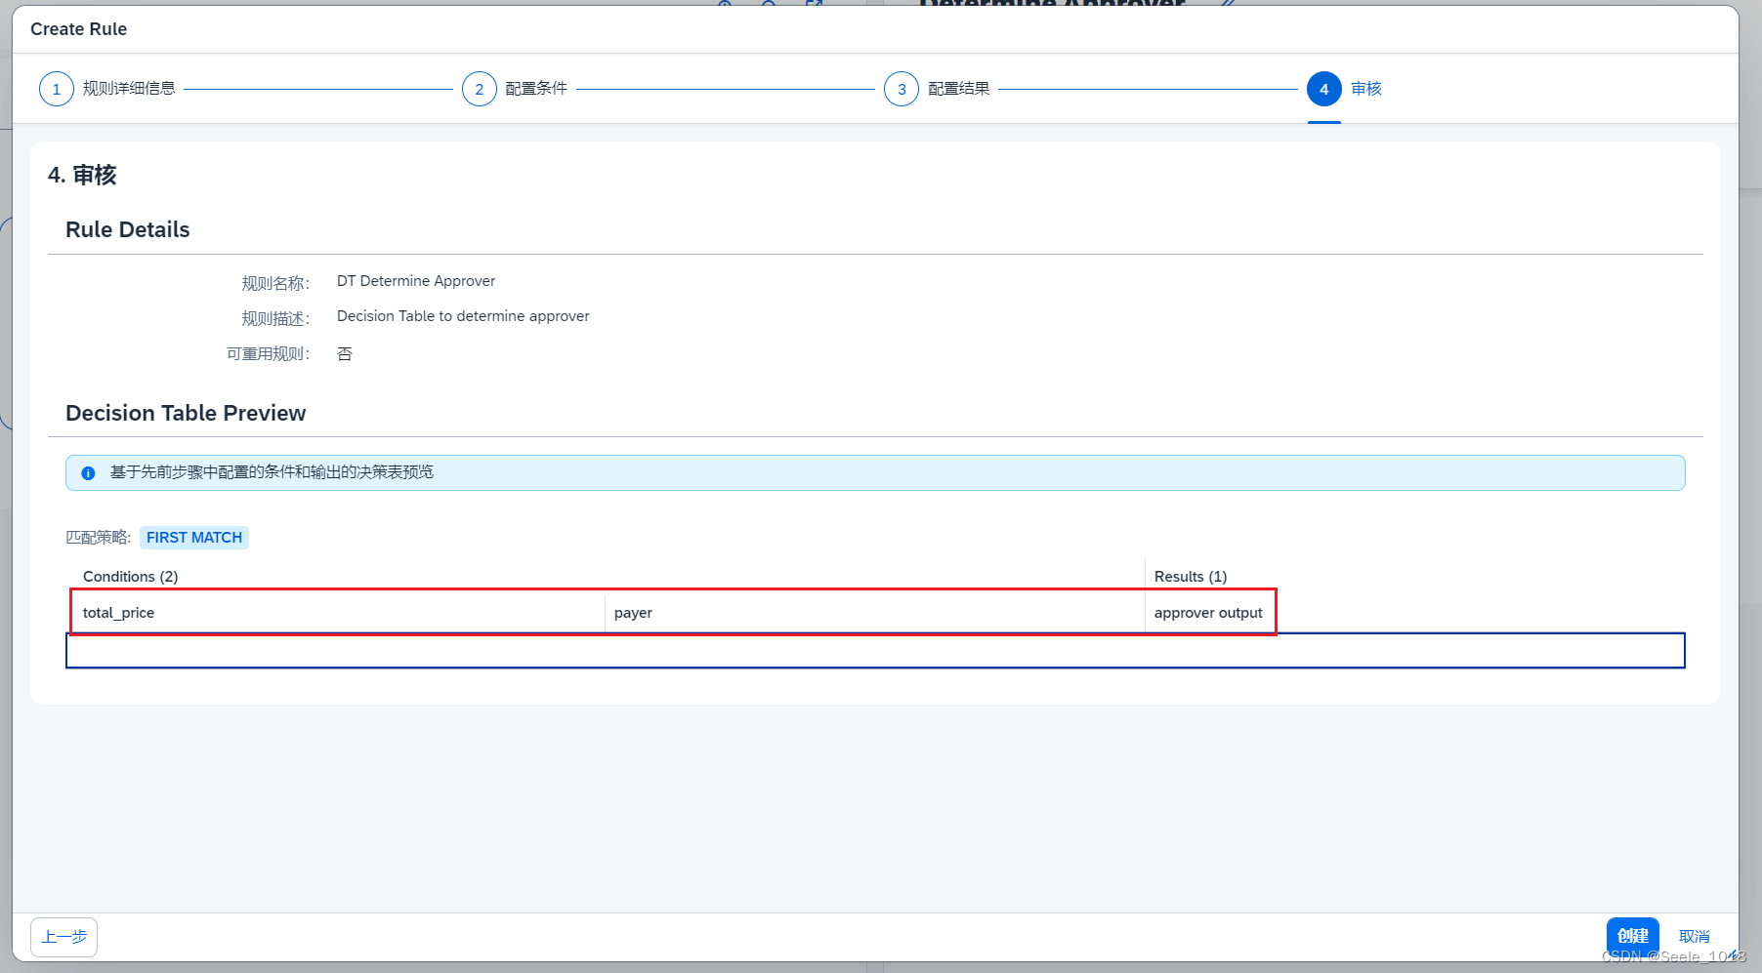Screen dimensions: 1762x973
Task: Click the Results (1) header
Action: [1191, 577]
